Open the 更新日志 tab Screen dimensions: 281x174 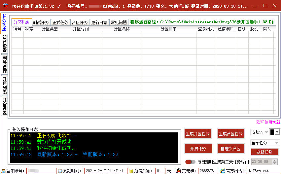99,22
